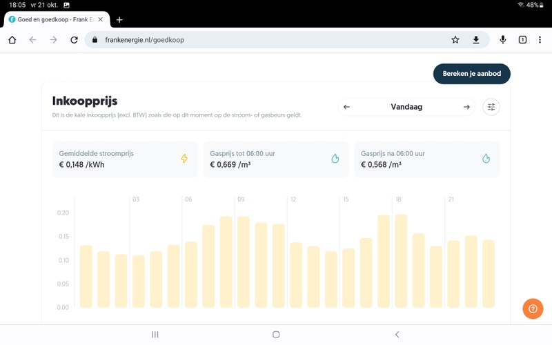This screenshot has width=552, height=345.
Task: Tap the download icon in the address bar
Action: click(476, 40)
